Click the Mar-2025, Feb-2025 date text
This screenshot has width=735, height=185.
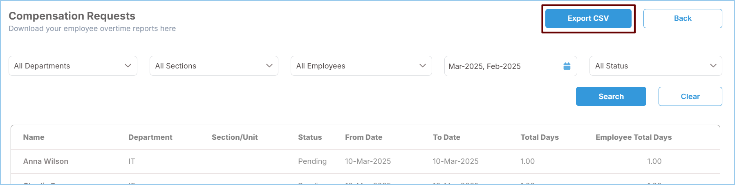484,66
